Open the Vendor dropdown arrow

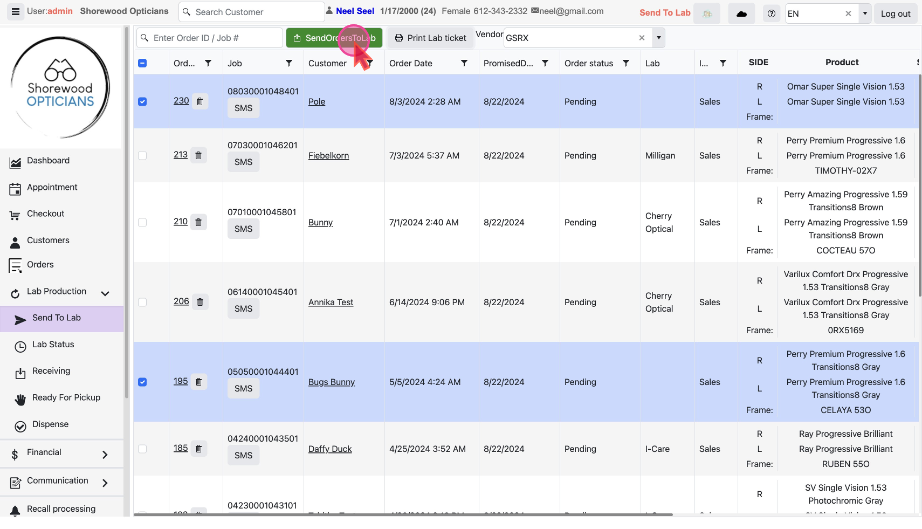click(658, 38)
